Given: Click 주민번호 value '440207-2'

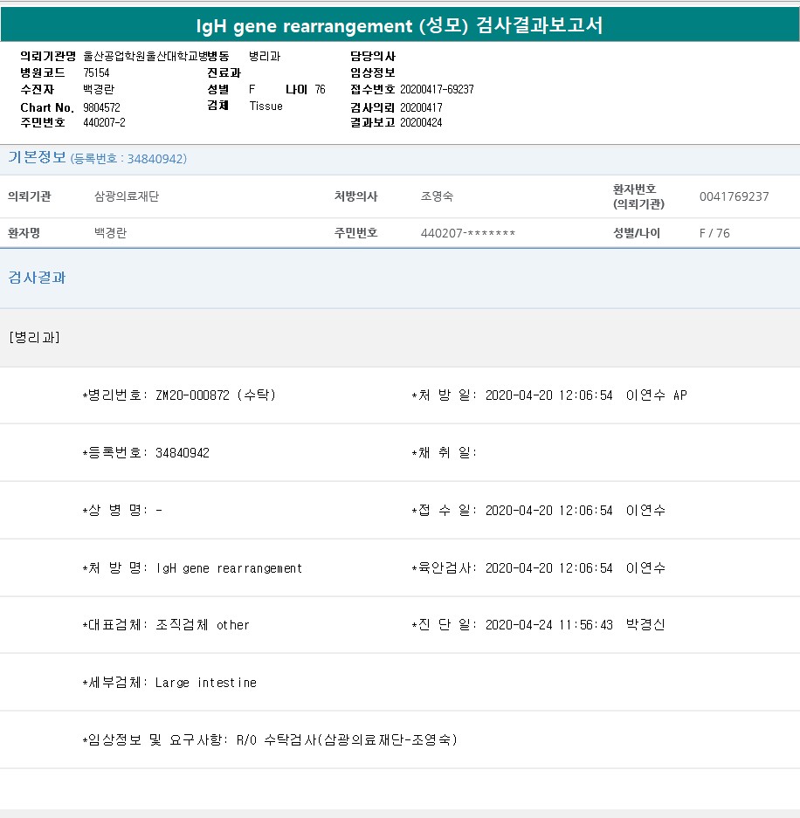Looking at the screenshot, I should click(x=104, y=122).
